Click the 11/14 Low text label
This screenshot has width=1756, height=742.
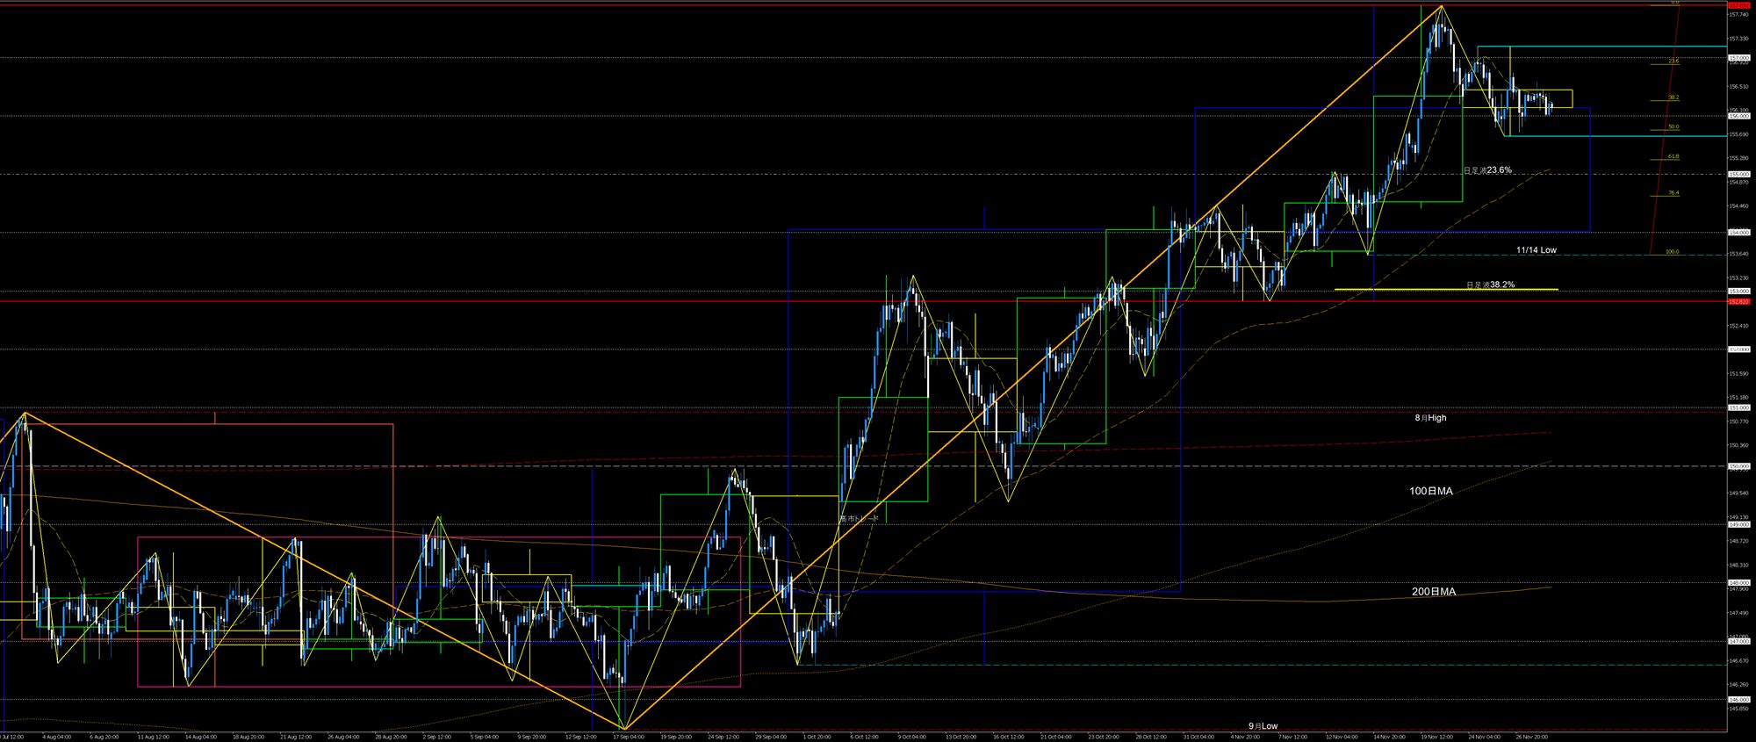point(1536,250)
